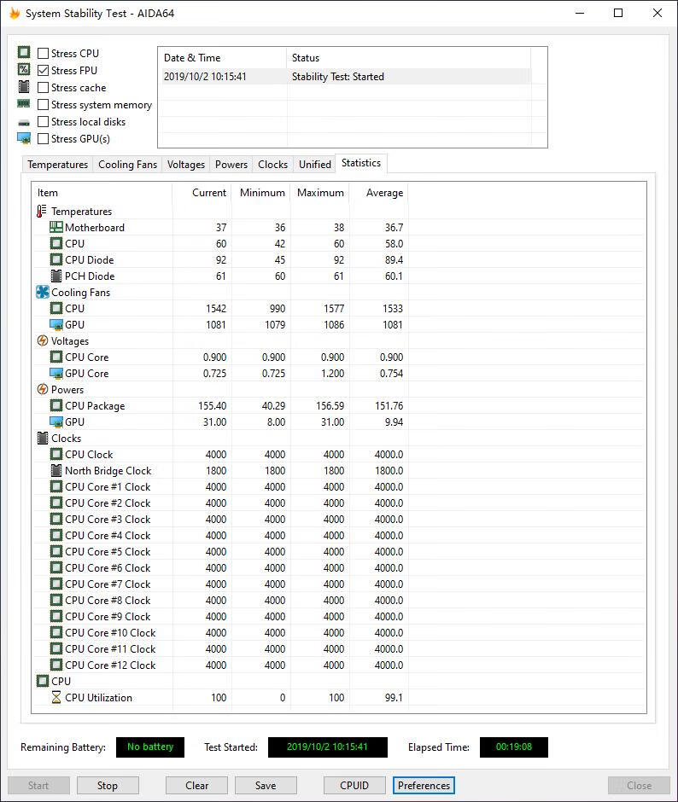Enable the Stress cache checkbox
This screenshot has height=802, width=678.
click(x=44, y=88)
